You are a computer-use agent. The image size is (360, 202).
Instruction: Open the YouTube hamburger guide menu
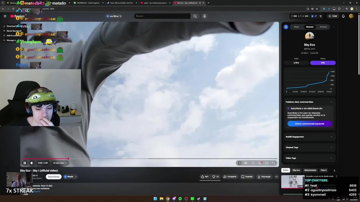pyautogui.click(x=5, y=16)
